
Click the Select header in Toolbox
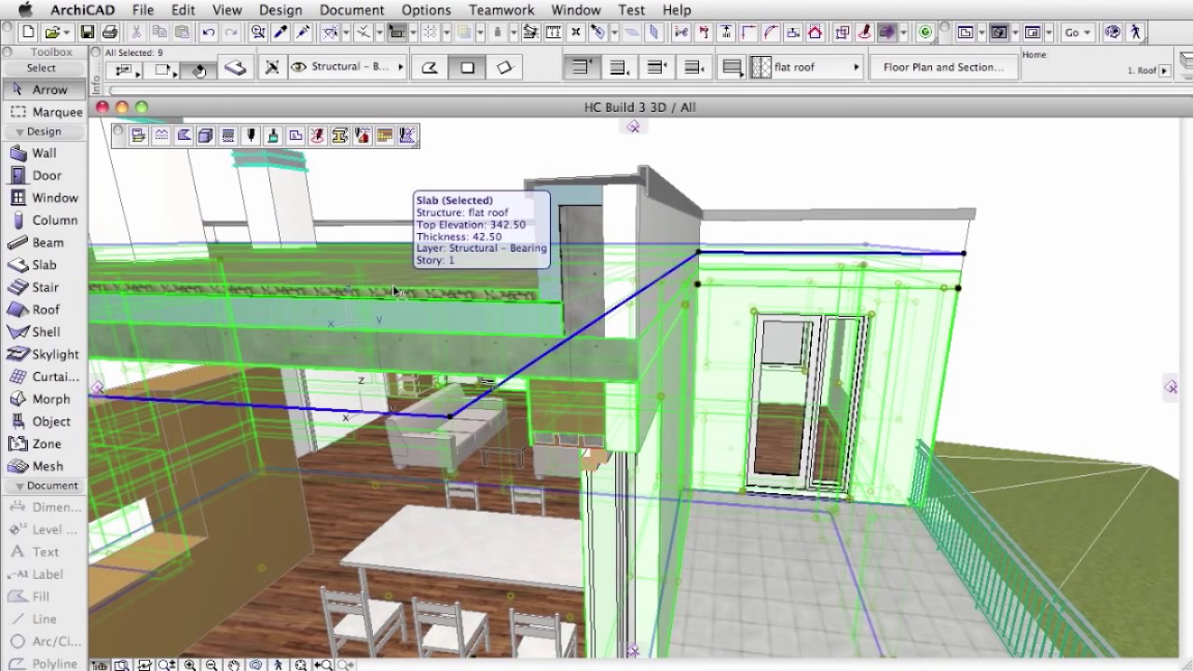[x=44, y=68]
